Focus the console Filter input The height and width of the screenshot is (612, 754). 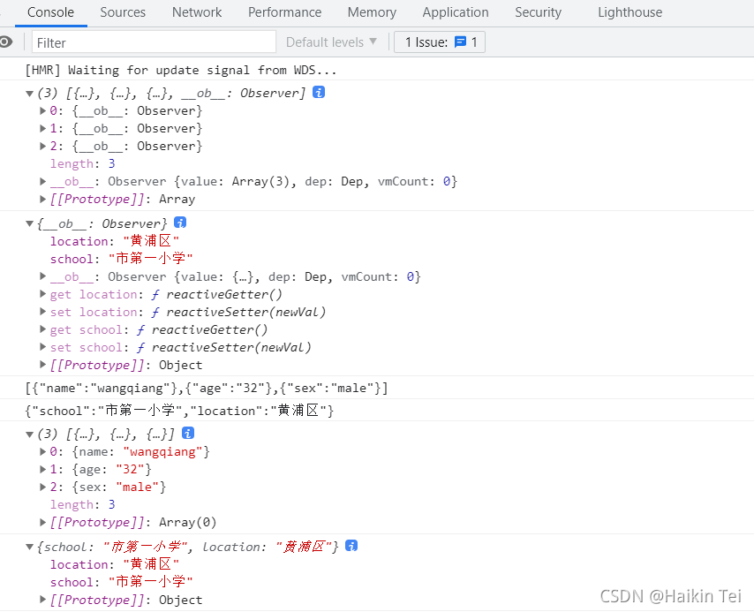(154, 42)
